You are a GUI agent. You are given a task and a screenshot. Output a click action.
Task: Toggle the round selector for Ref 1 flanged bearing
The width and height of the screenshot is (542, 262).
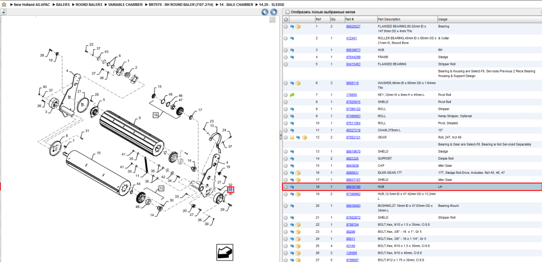tap(286, 27)
